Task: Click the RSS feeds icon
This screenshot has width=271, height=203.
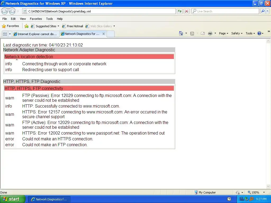Action: coord(192,34)
